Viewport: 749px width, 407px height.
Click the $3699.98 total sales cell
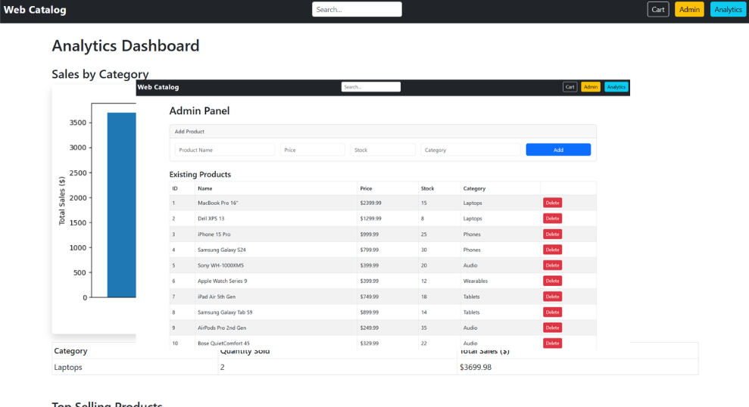click(x=578, y=367)
